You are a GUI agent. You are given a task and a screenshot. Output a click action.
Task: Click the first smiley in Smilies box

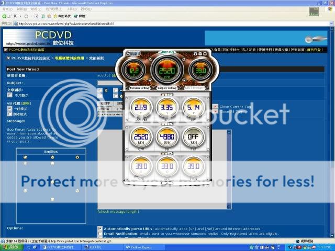click(25, 157)
